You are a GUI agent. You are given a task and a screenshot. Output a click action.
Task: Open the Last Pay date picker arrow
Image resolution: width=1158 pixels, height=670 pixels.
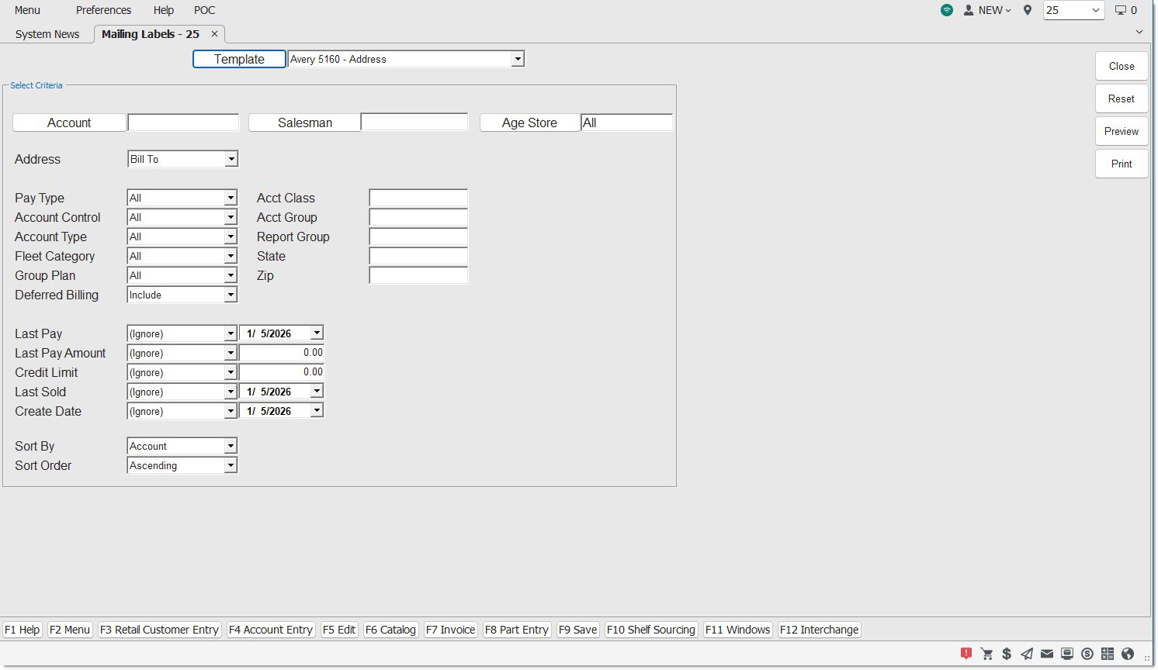tap(317, 333)
